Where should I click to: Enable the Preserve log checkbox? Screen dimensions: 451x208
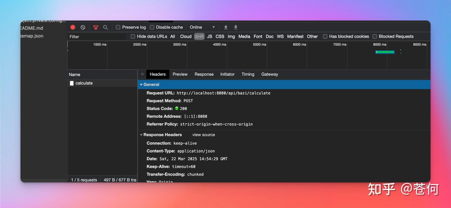point(118,27)
